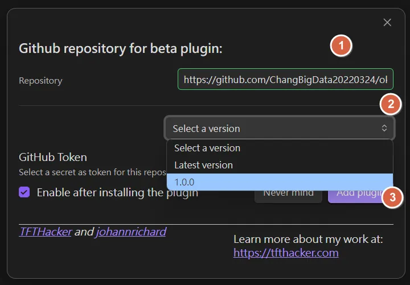Click the version combo box chevron arrows

(384, 129)
